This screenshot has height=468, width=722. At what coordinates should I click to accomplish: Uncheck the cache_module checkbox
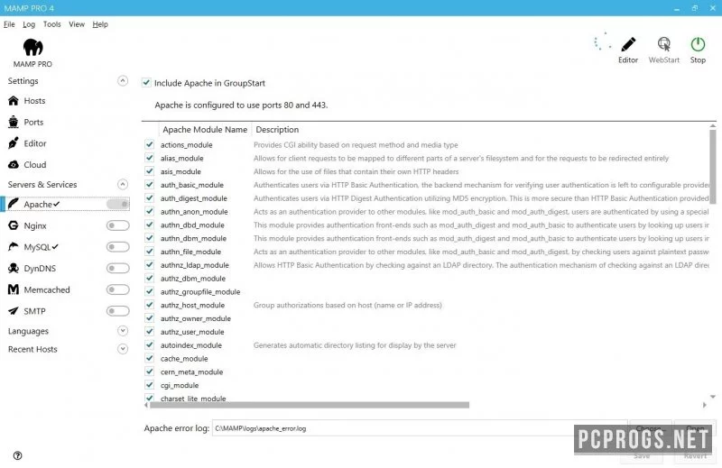(x=149, y=358)
